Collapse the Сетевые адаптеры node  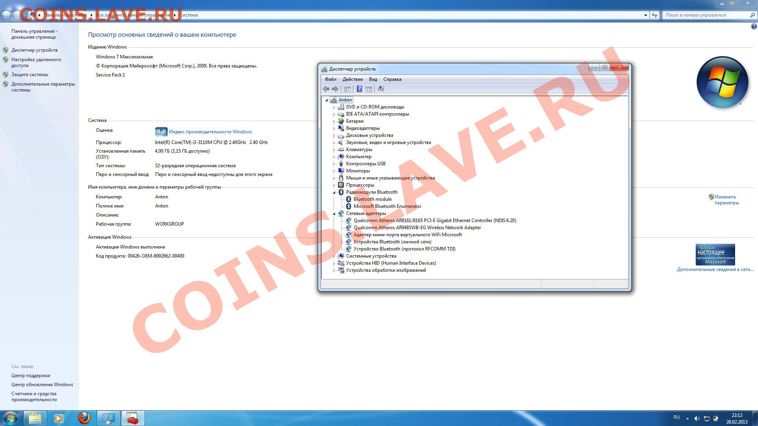tap(334, 214)
